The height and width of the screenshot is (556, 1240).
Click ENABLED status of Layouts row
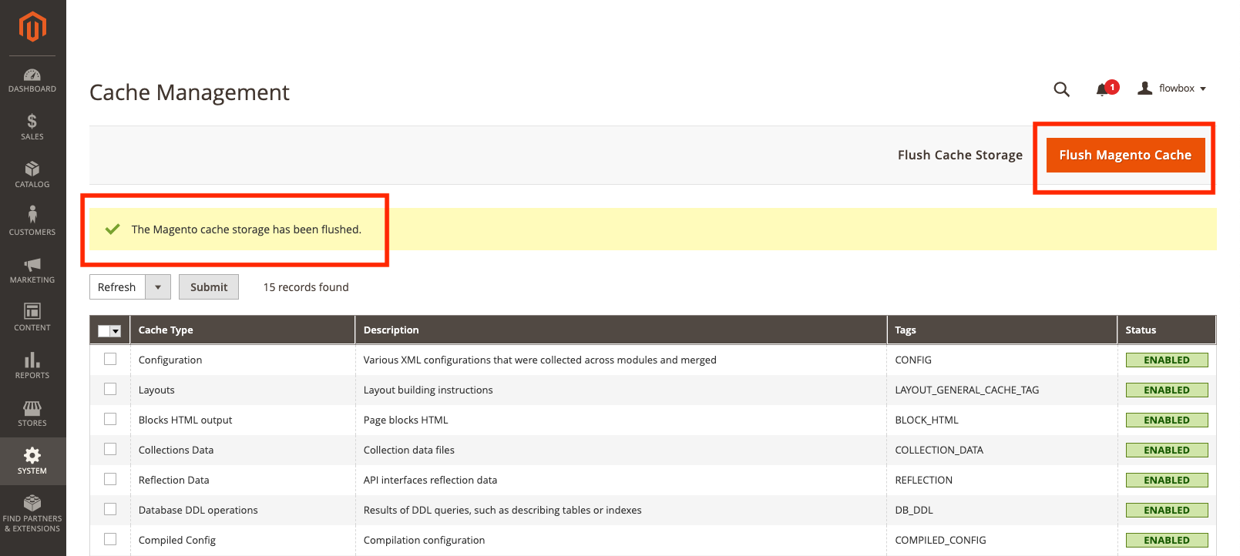click(x=1167, y=390)
